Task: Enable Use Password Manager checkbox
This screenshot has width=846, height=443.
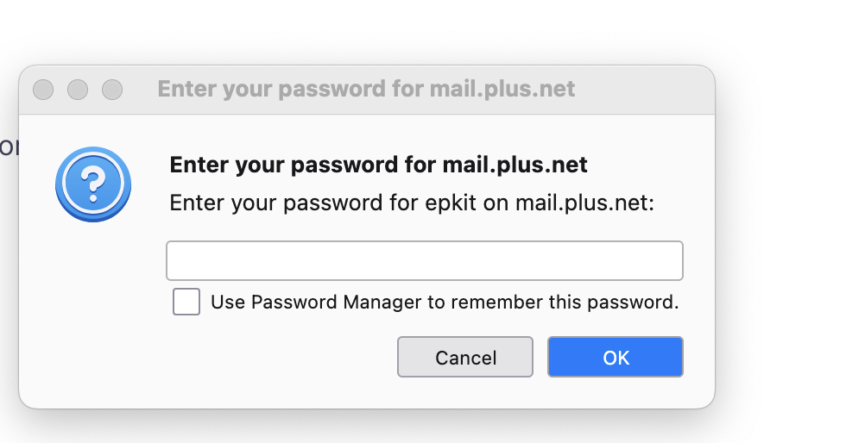Action: tap(186, 303)
